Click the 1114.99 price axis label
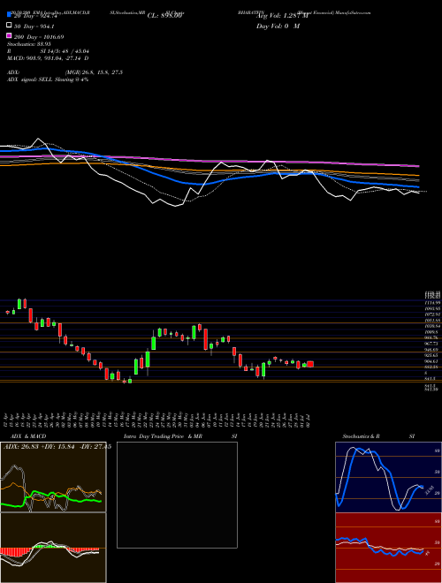 [432, 303]
